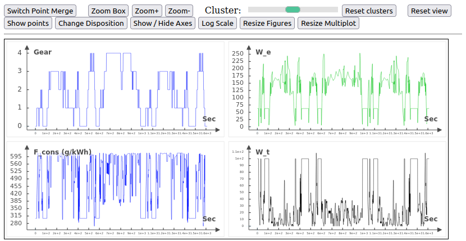
Task: Click the 'W_t' plot title
Action: tap(262, 152)
